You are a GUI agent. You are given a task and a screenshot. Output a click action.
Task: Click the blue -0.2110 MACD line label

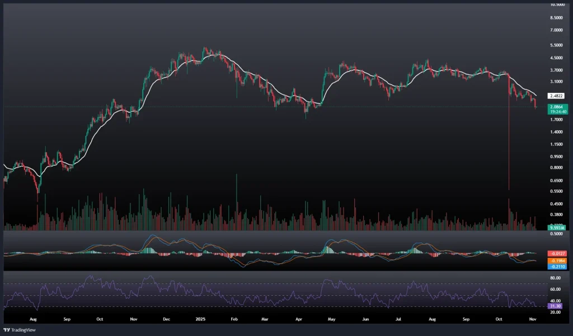coord(557,267)
